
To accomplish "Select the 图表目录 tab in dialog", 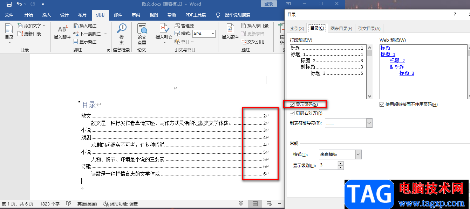I will 341,29.
